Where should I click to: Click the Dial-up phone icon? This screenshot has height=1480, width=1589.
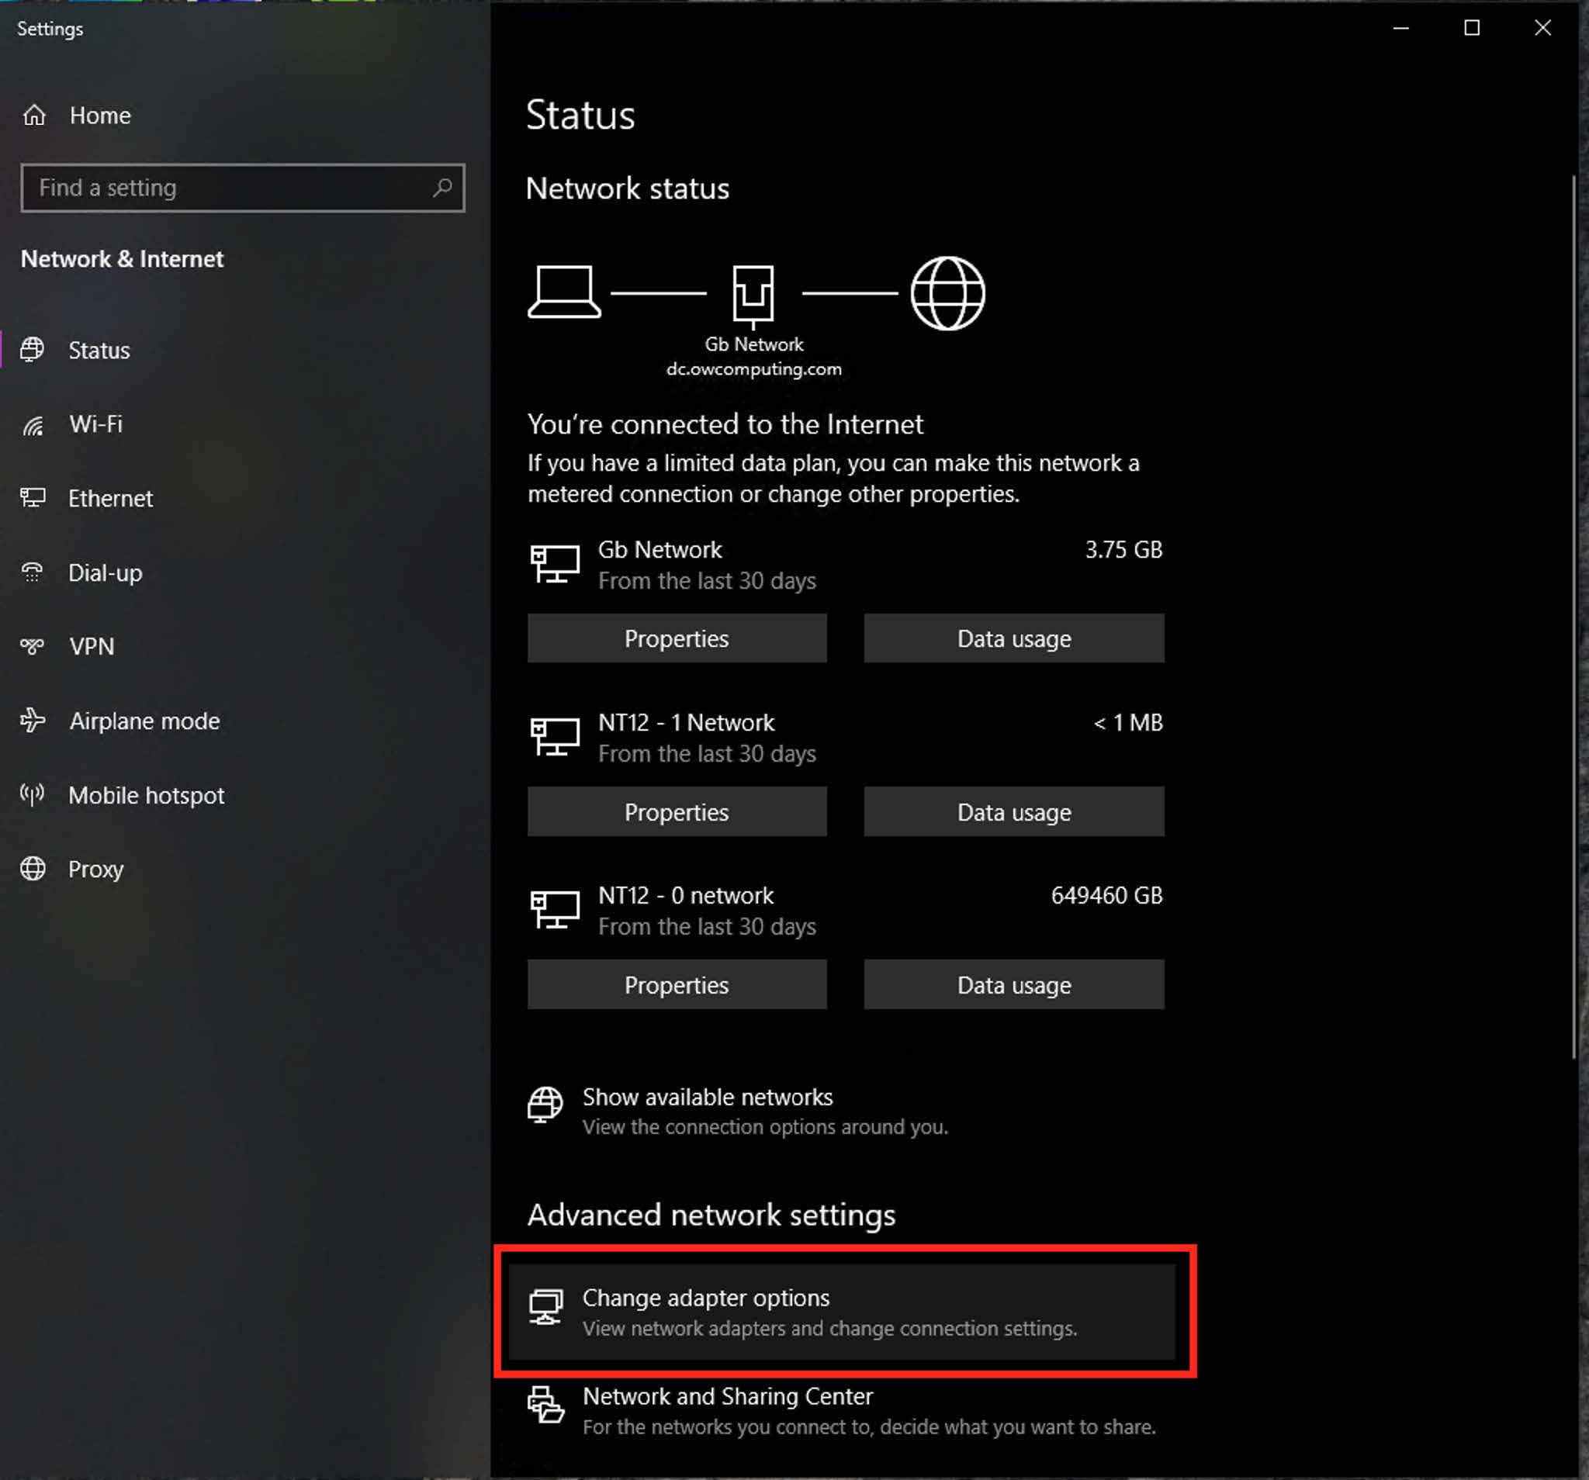pyautogui.click(x=33, y=573)
